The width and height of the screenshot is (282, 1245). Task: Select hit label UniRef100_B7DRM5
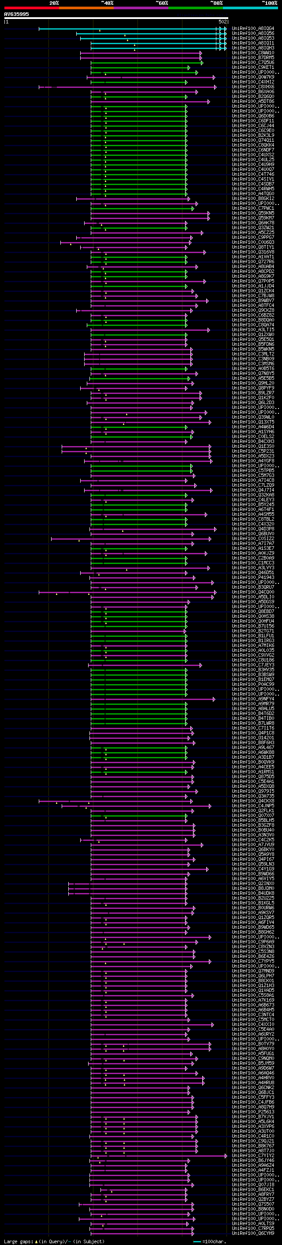253,57
